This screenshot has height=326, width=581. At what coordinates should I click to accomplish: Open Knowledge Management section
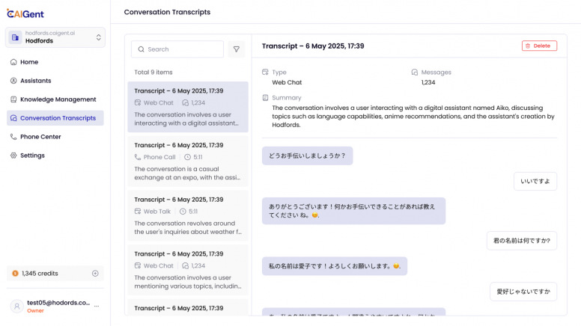[58, 99]
